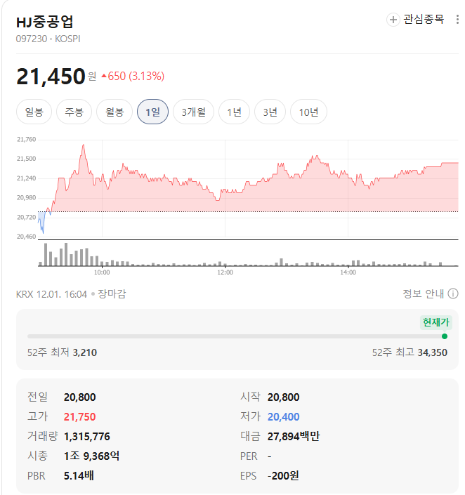Click the change value 650 (3.13%)
This screenshot has height=495, width=465.
tap(136, 76)
